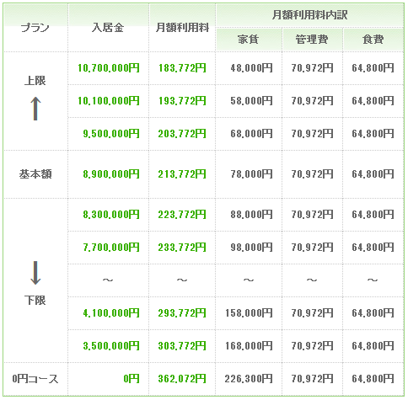
Task: Select the 基本額 plan label
Action: 35,174
